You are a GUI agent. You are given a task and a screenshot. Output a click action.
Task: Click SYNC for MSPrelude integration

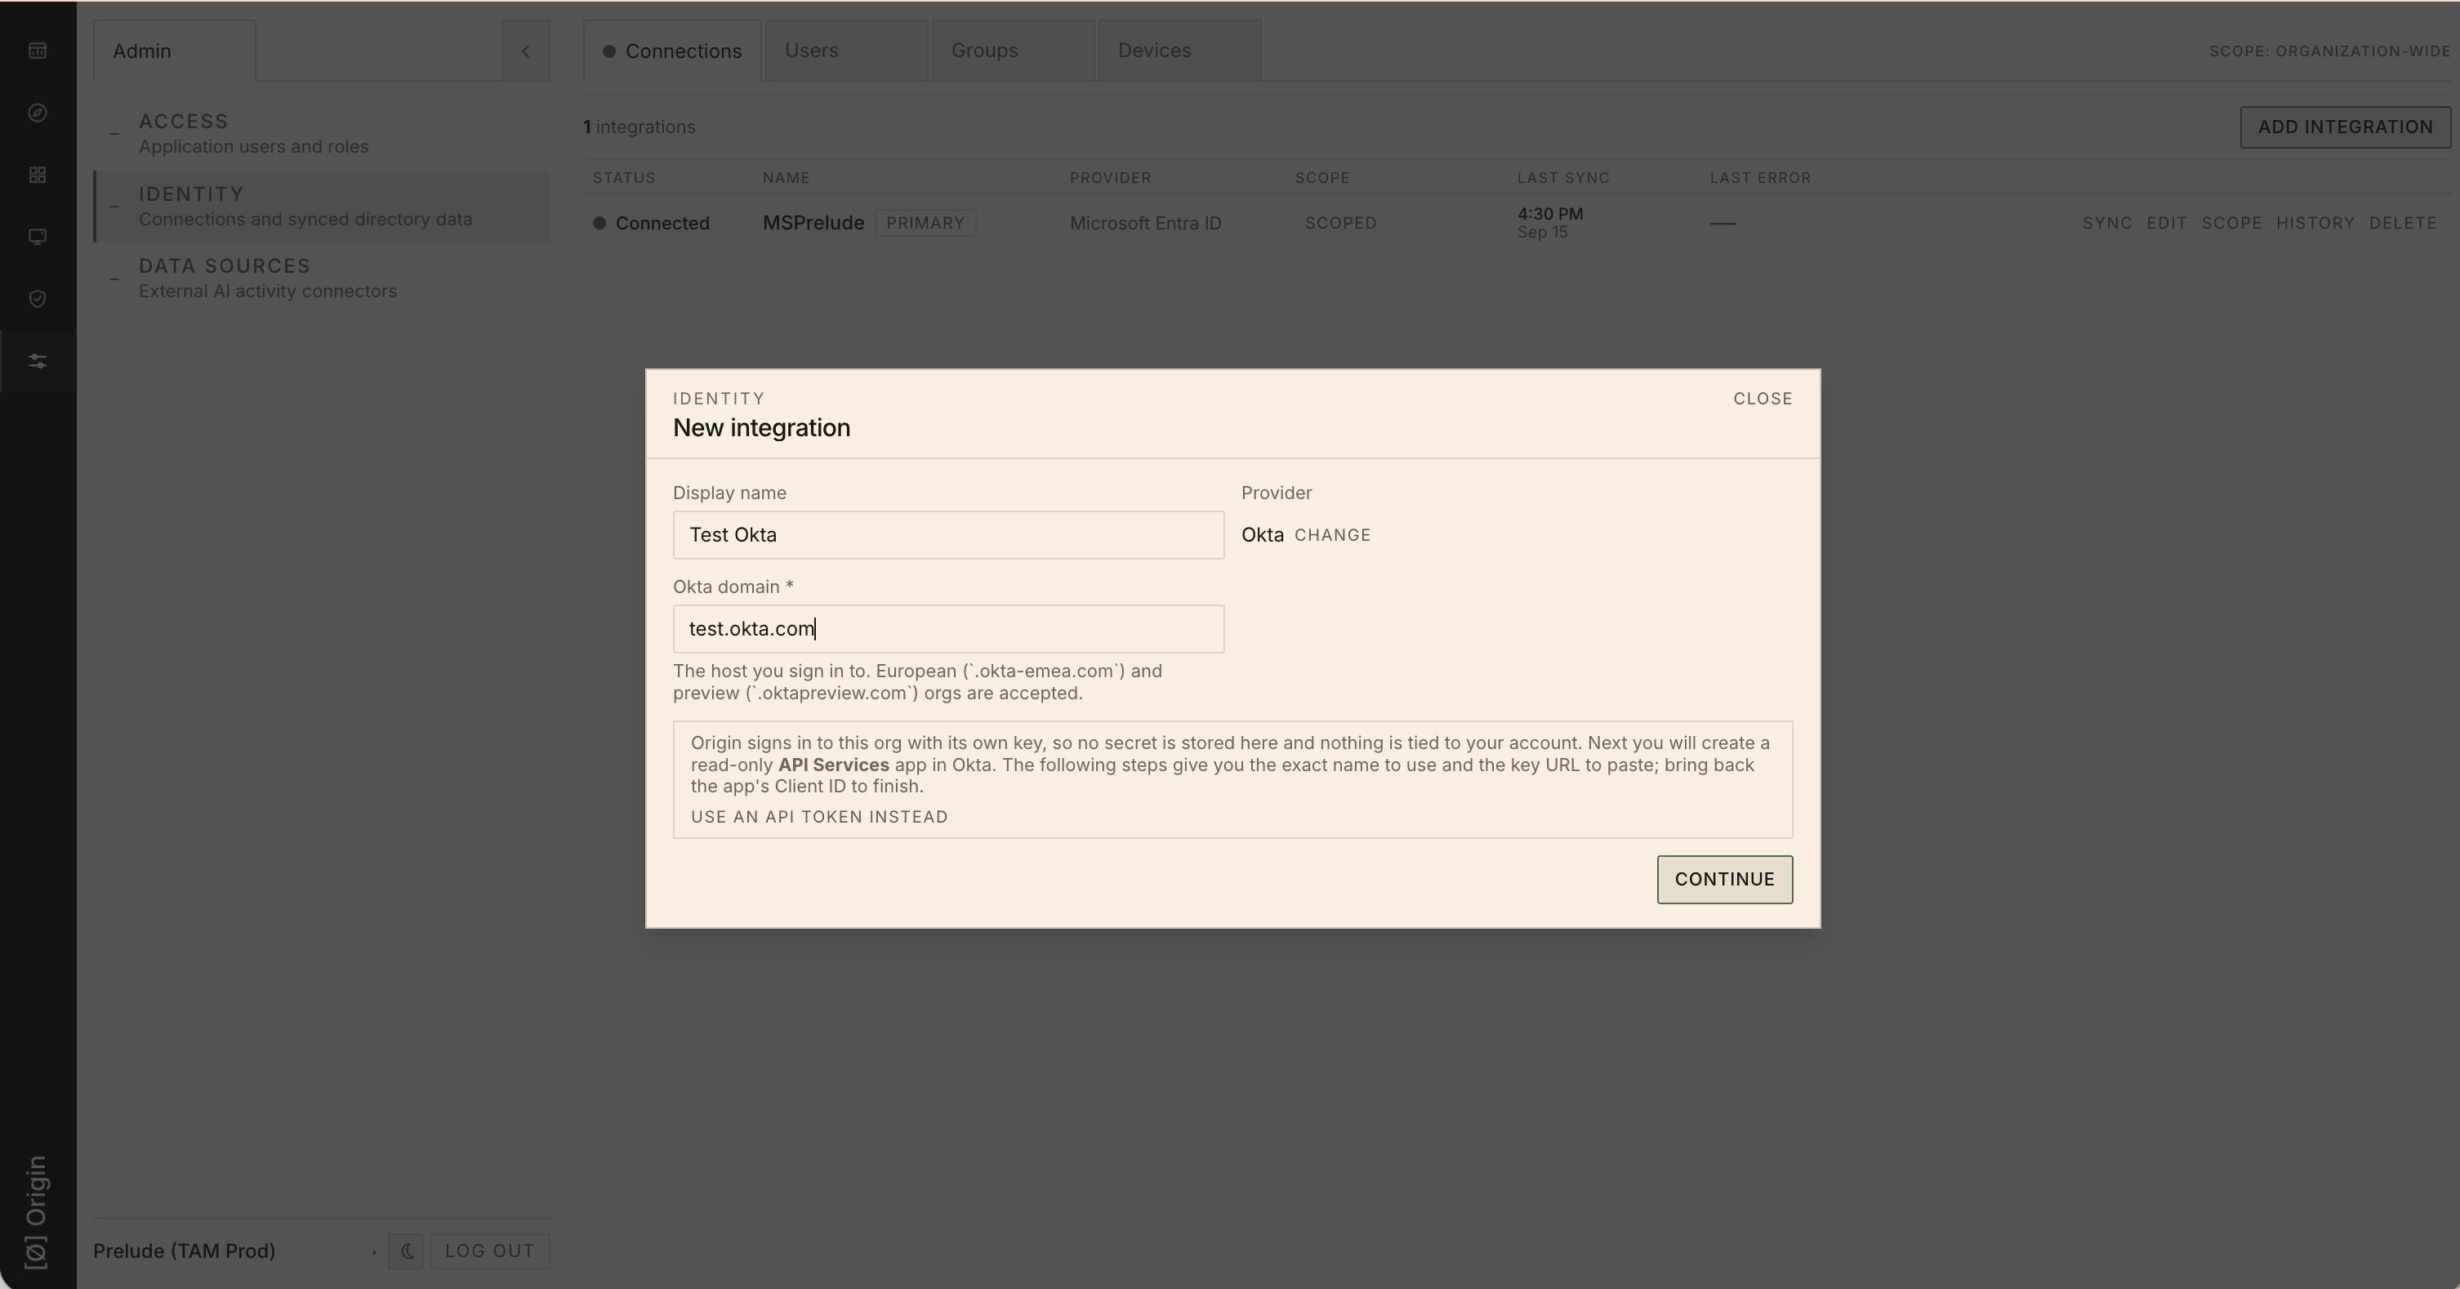2108,222
